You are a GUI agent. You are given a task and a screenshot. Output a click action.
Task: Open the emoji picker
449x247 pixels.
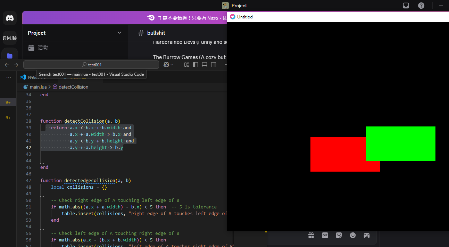[x=353, y=235]
